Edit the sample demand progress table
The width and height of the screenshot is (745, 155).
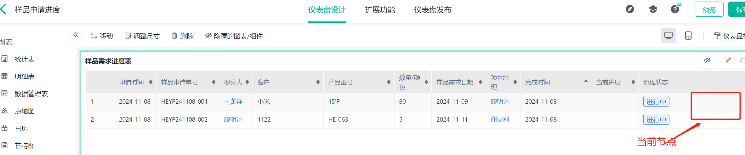click(728, 60)
